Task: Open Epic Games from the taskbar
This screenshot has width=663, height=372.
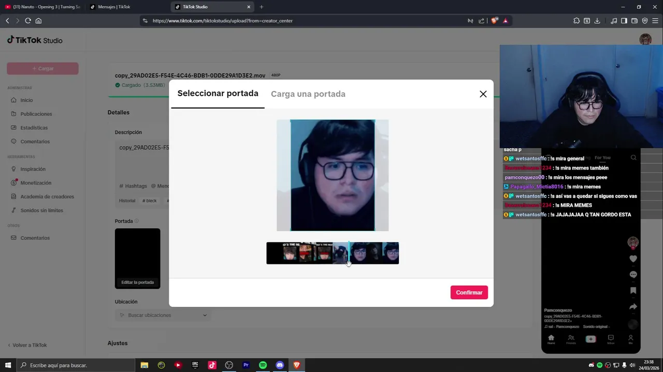Action: 195,365
